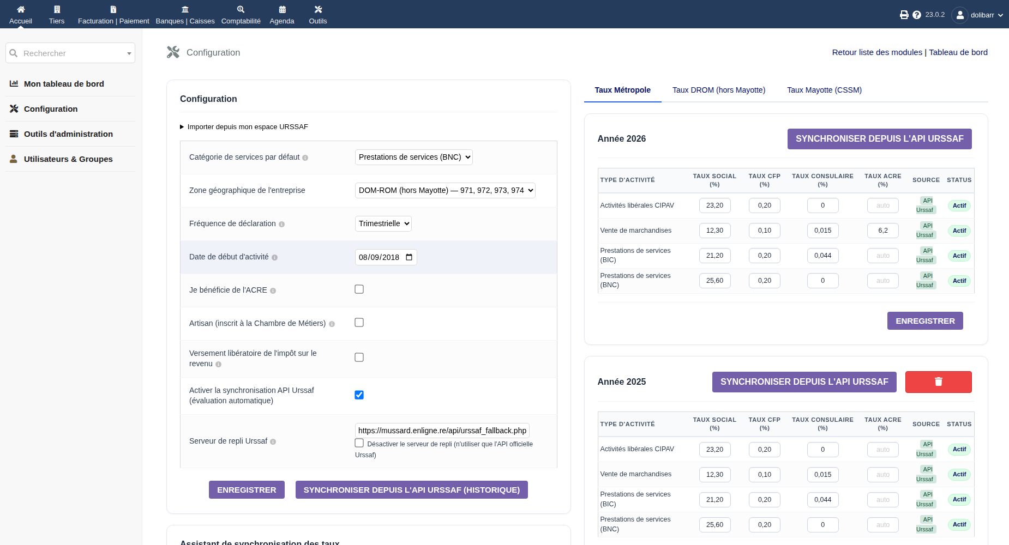
Task: Enable the Je bénéficie de l'ACRE checkbox
Action: click(359, 289)
